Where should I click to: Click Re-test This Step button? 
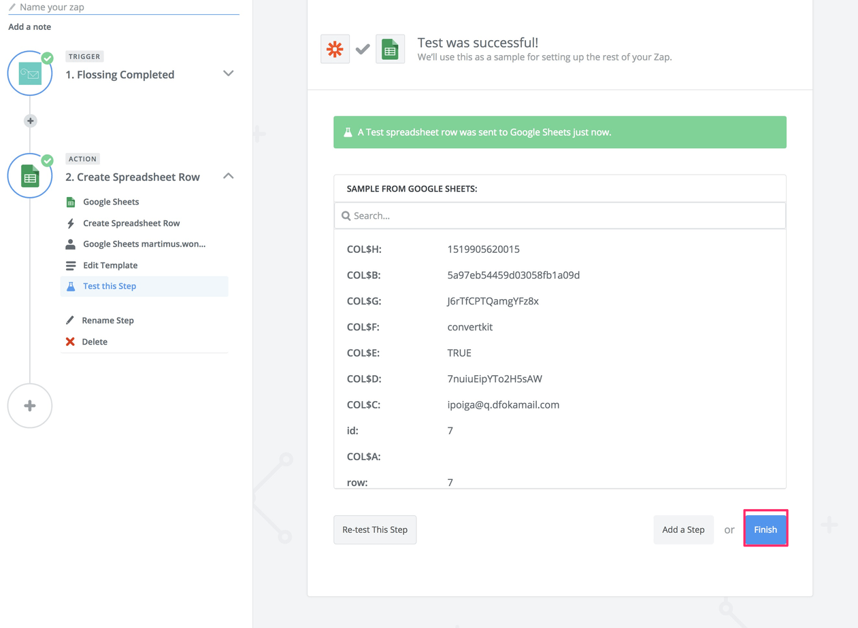[x=375, y=529]
